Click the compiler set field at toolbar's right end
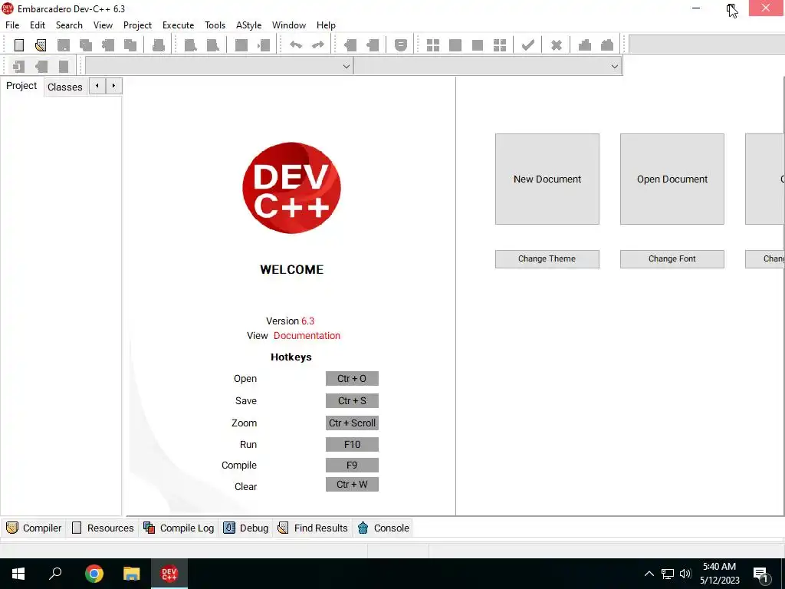The width and height of the screenshot is (785, 589). (x=706, y=44)
